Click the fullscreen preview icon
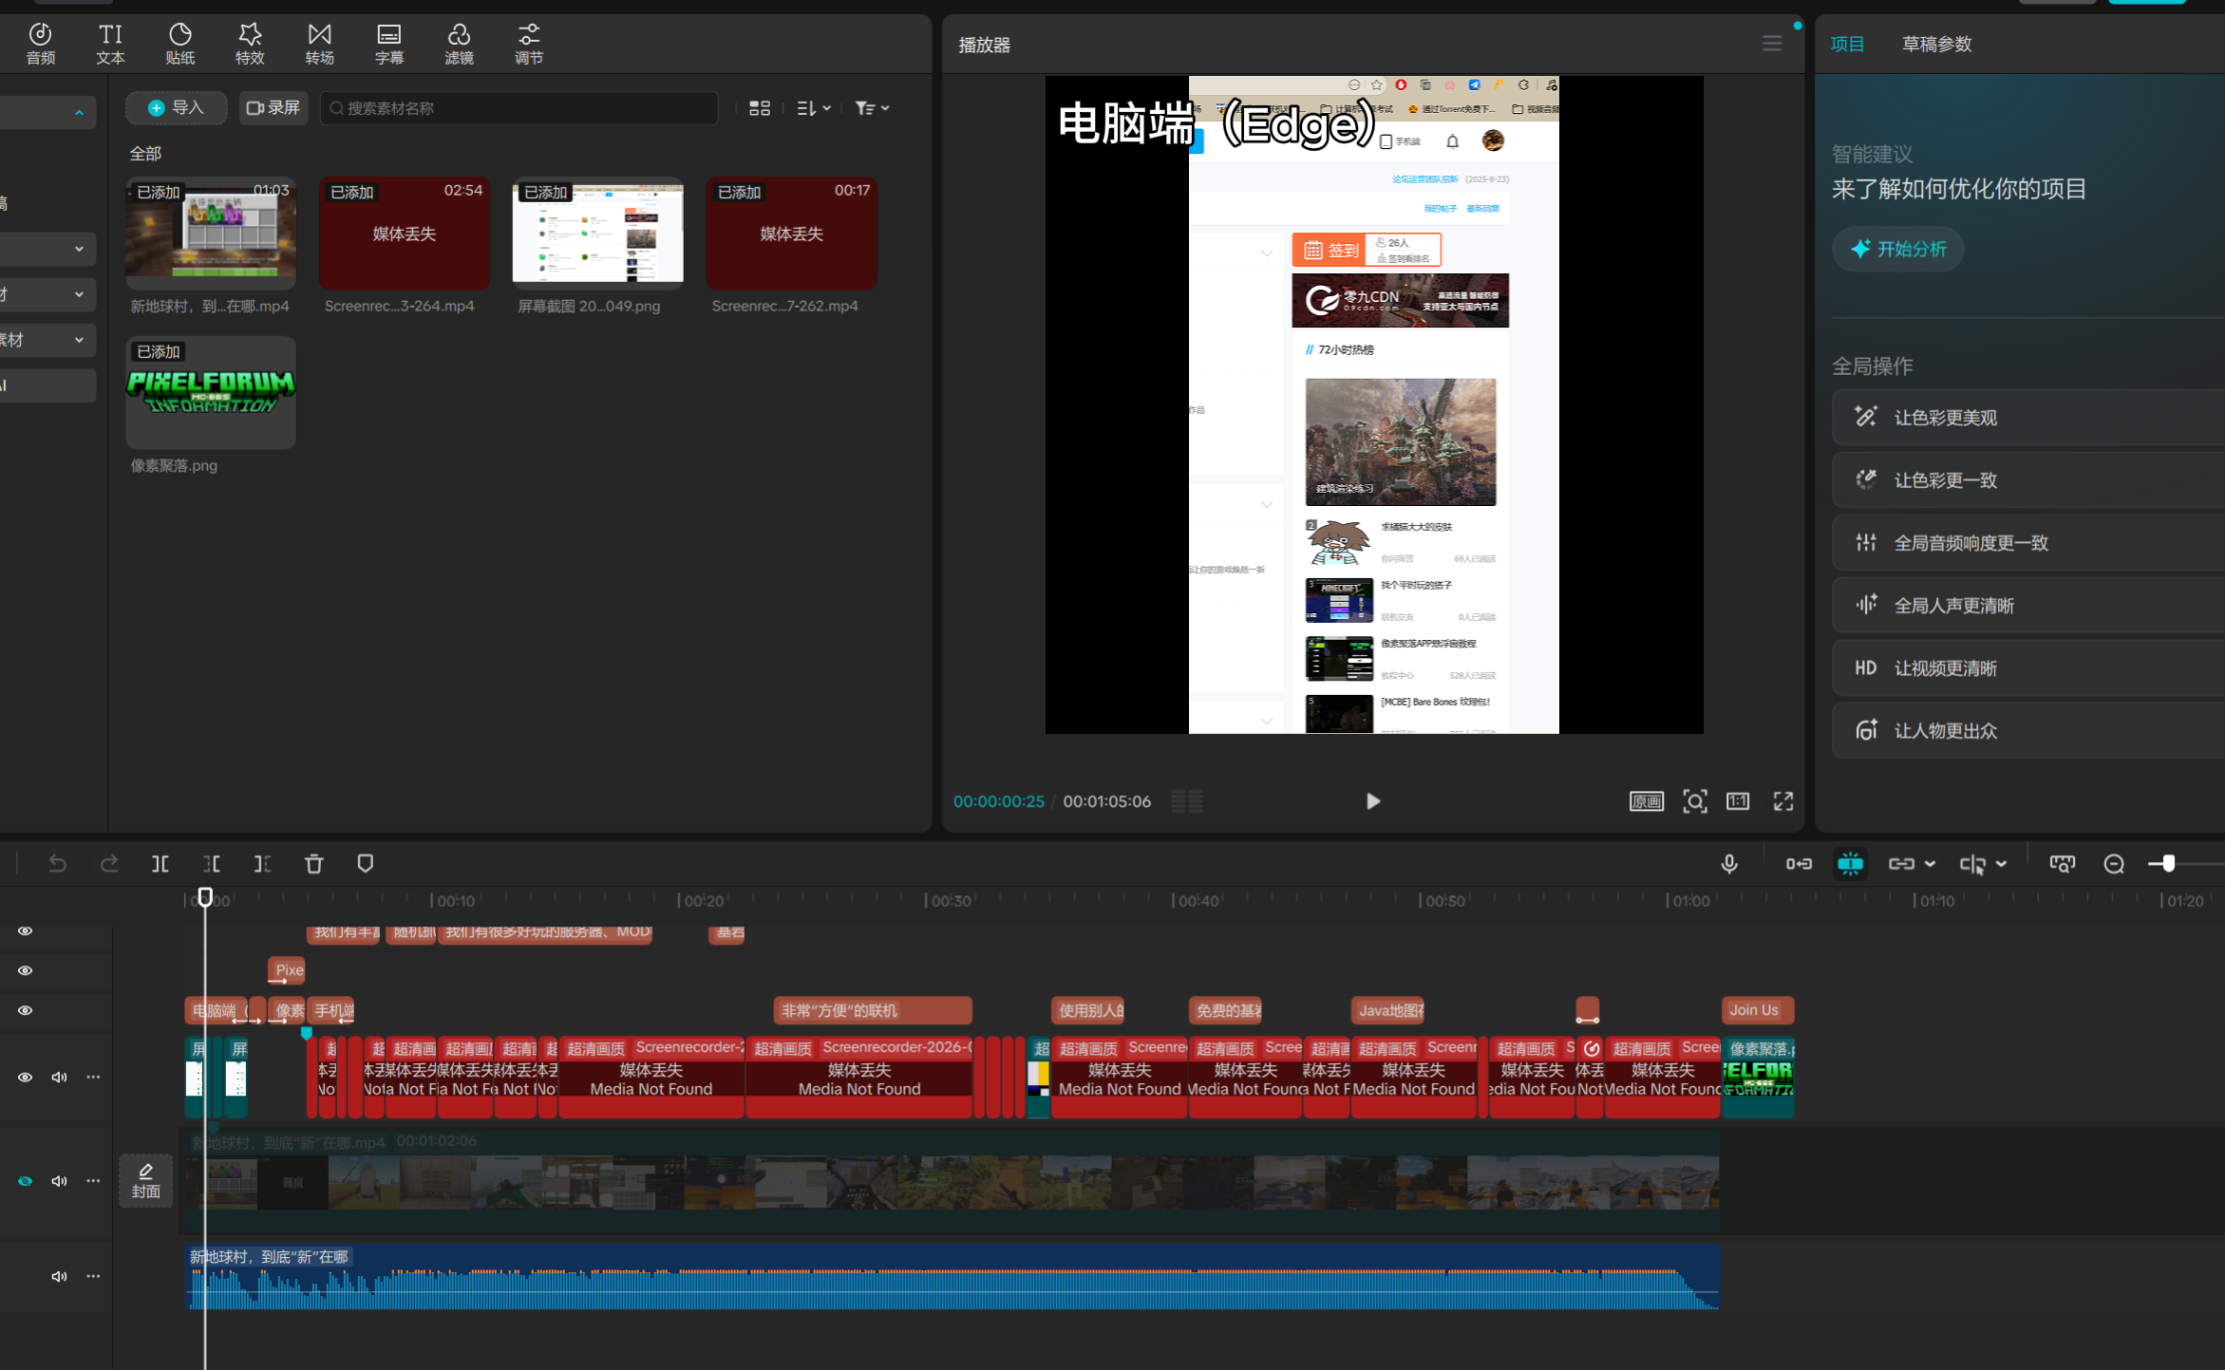The width and height of the screenshot is (2225, 1370). 1782,801
